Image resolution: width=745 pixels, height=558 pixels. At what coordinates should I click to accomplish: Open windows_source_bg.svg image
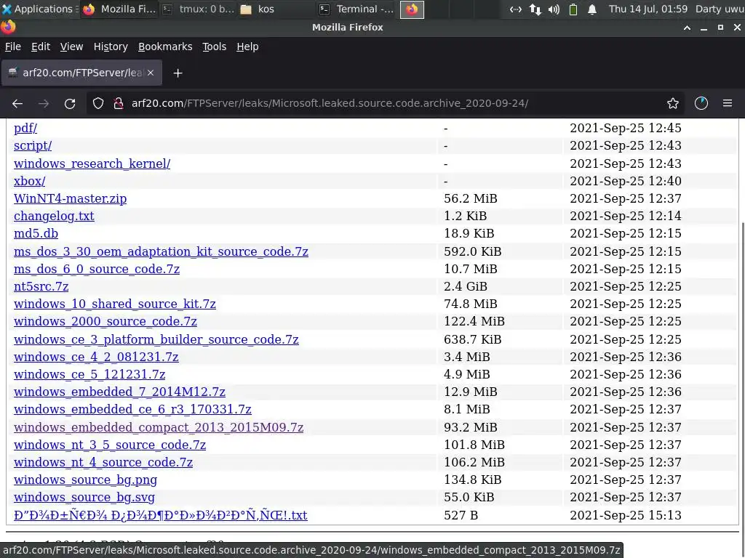[x=84, y=497]
